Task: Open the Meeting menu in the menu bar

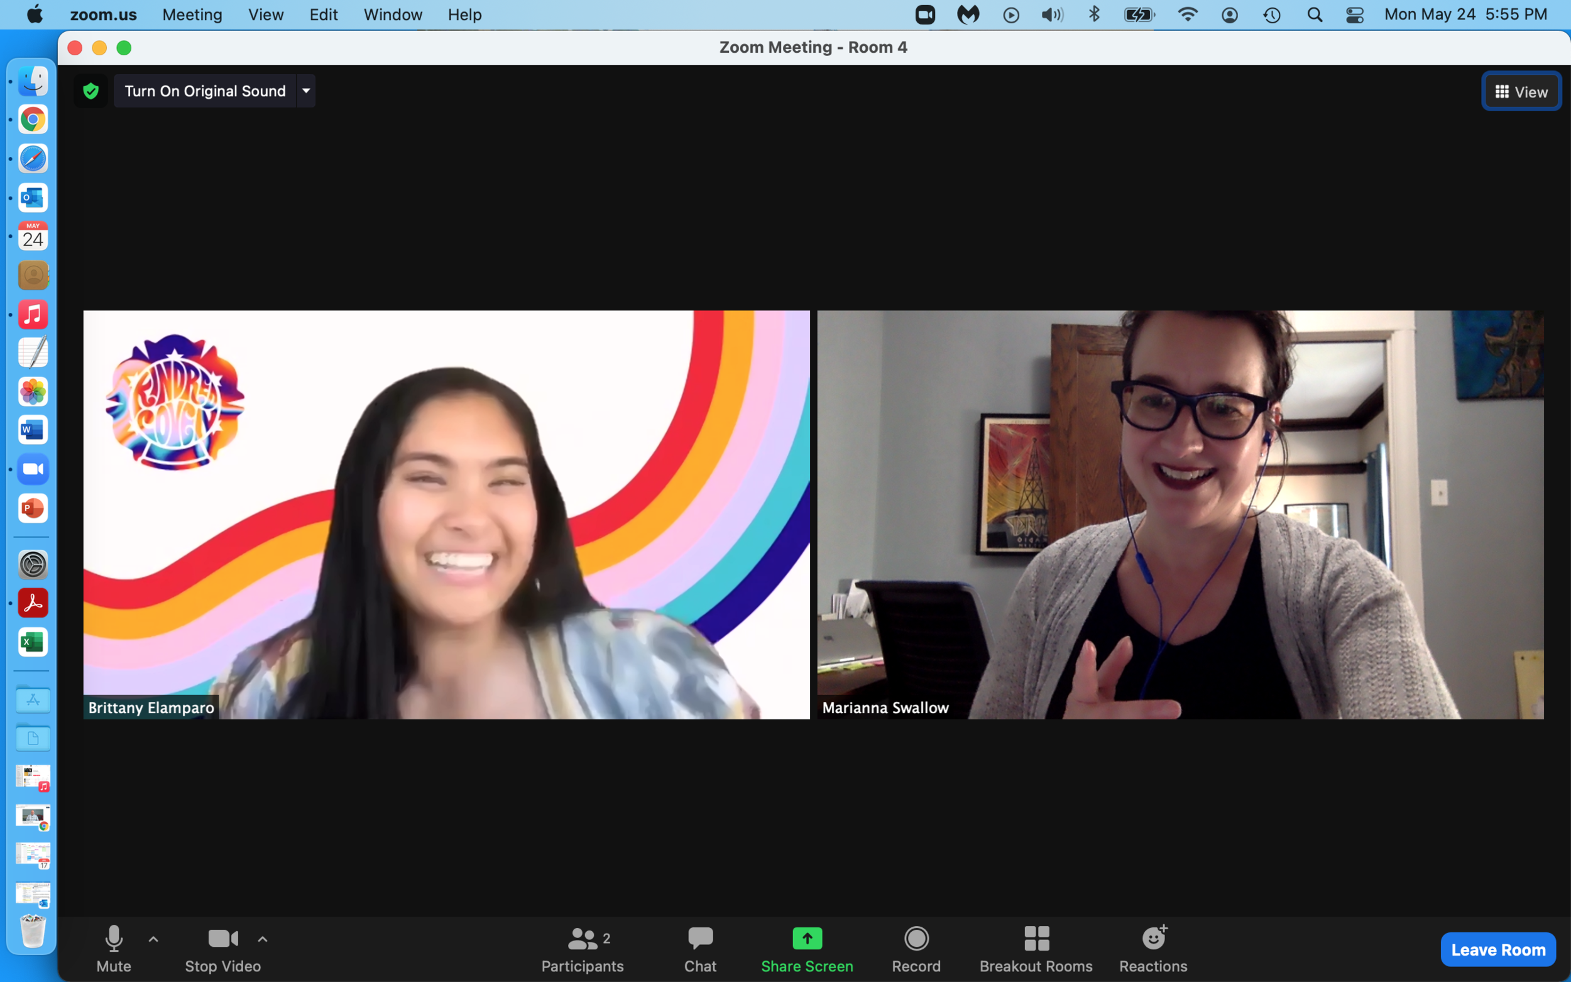Action: point(192,14)
